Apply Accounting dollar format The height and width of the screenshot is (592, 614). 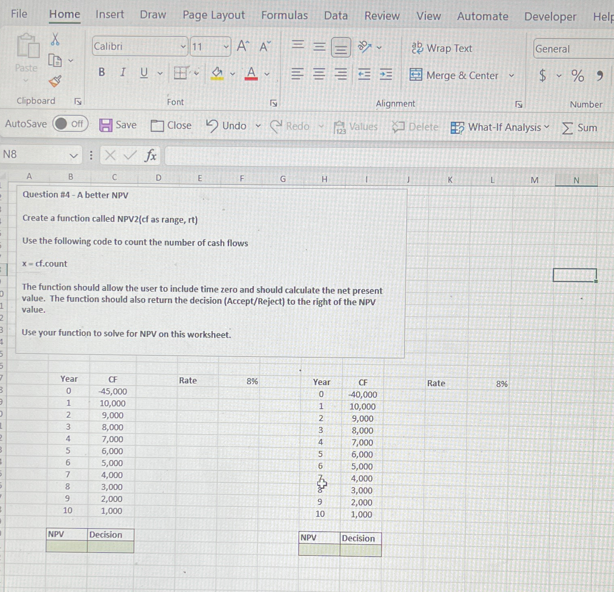click(x=543, y=75)
